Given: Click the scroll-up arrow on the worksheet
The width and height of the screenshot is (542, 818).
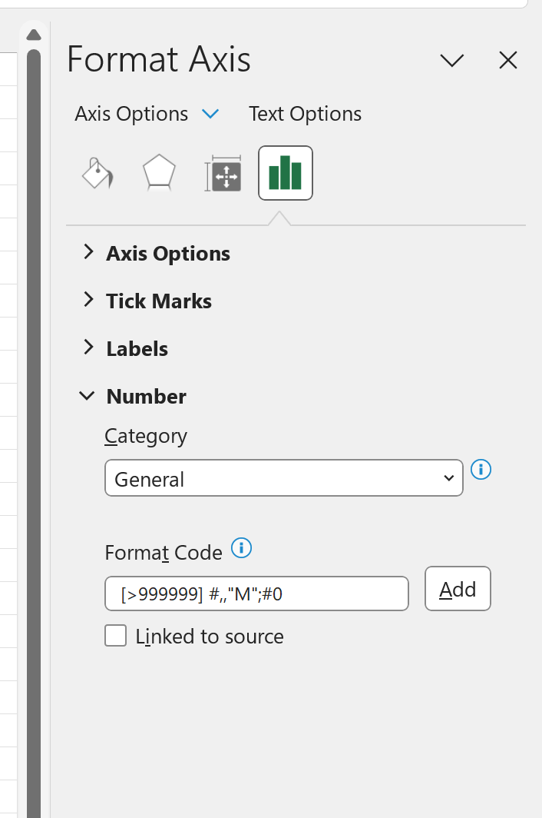Looking at the screenshot, I should 33,34.
